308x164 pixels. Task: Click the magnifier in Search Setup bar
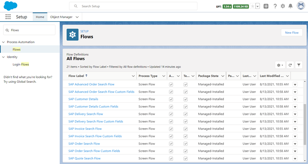pyautogui.click(x=76, y=6)
